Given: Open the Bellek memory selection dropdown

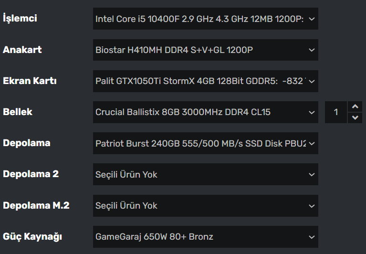Looking at the screenshot, I should tap(200, 112).
